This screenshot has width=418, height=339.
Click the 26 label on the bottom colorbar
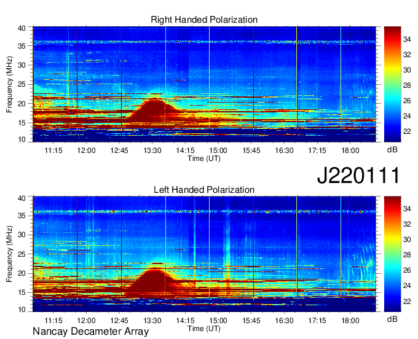click(407, 270)
